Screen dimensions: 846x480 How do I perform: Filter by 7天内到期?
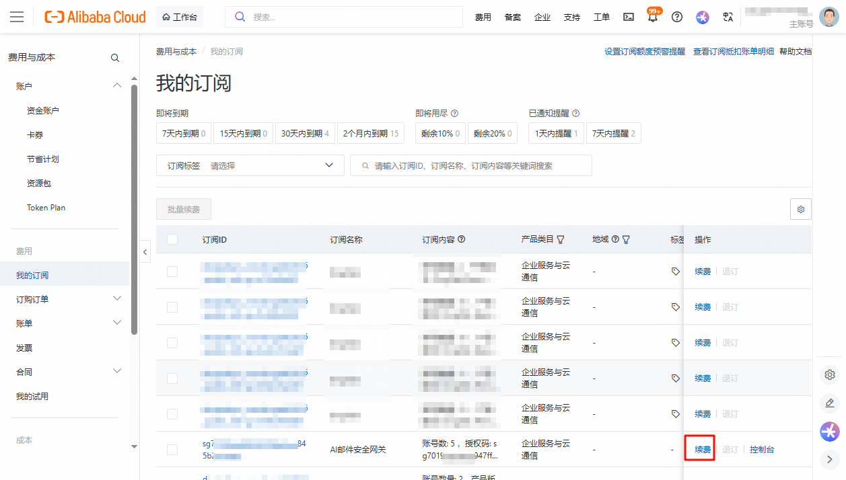click(x=184, y=133)
